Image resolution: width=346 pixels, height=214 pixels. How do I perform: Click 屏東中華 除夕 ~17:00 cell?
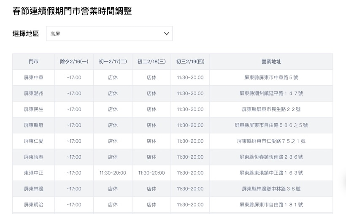point(74,78)
